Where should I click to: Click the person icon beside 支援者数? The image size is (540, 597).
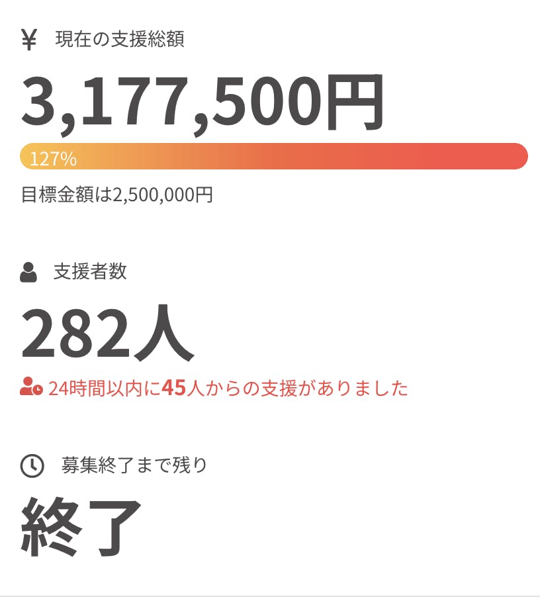pos(28,272)
